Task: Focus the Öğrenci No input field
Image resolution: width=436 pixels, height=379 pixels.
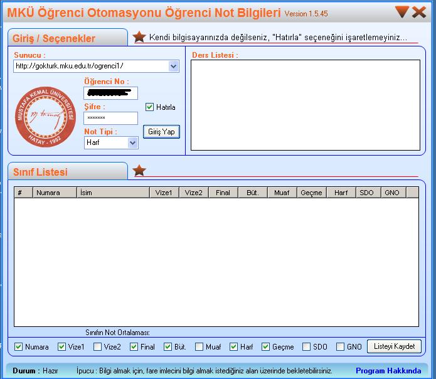Action: coord(110,93)
